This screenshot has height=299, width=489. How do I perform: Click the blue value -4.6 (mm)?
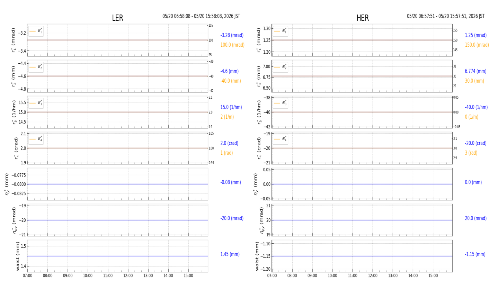[230, 71]
